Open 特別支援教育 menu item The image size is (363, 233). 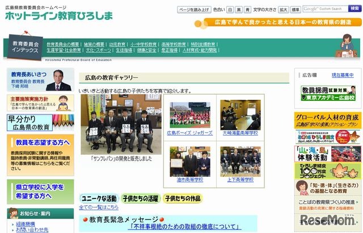pyautogui.click(x=203, y=44)
